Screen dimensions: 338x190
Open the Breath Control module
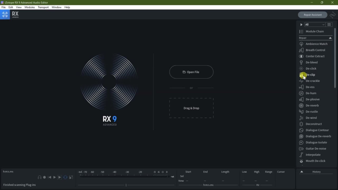click(315, 50)
